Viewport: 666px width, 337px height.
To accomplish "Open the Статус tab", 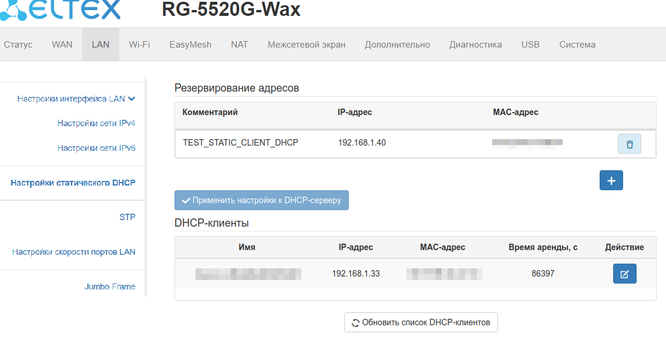I will click(18, 45).
